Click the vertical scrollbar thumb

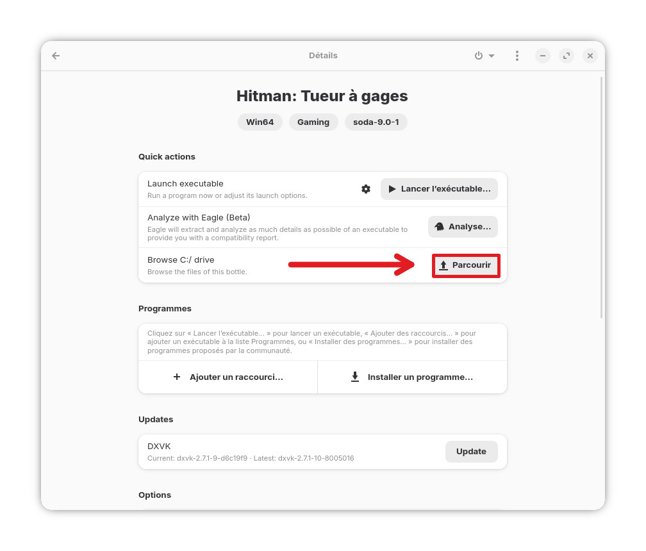coord(601,197)
